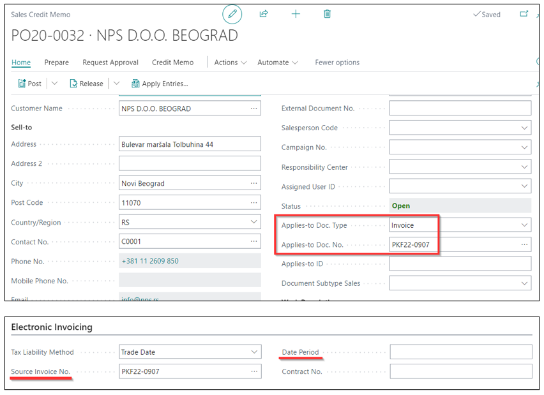
Task: Click the Applies-to ID field
Action: click(x=460, y=264)
